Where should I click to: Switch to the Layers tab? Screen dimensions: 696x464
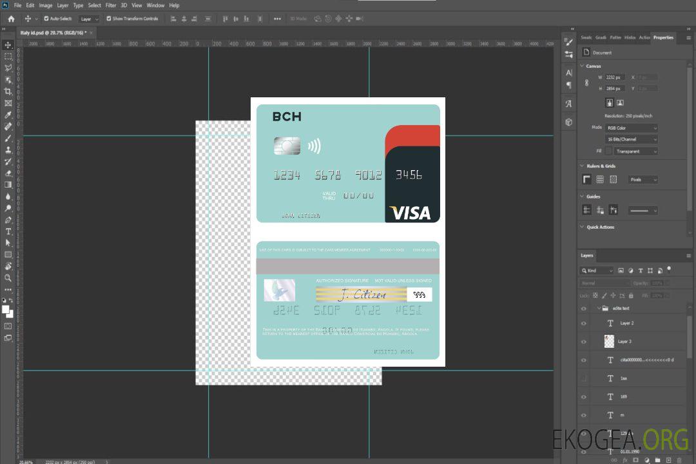pyautogui.click(x=587, y=256)
